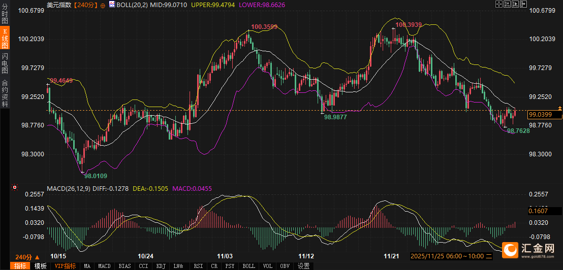Click the crosshair cursor icon at top right

pyautogui.click(x=498, y=4)
